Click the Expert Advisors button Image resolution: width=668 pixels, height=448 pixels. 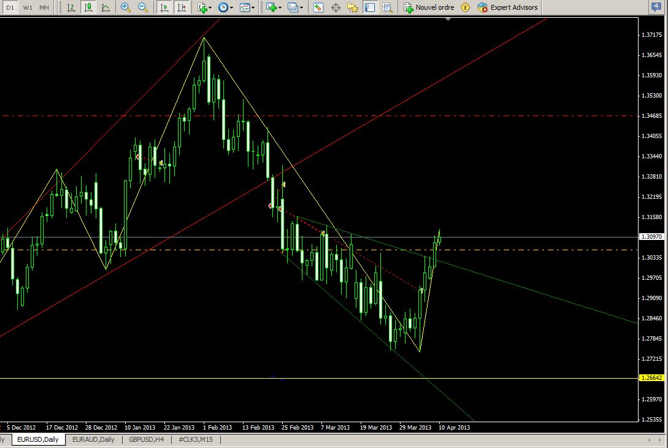pos(507,7)
